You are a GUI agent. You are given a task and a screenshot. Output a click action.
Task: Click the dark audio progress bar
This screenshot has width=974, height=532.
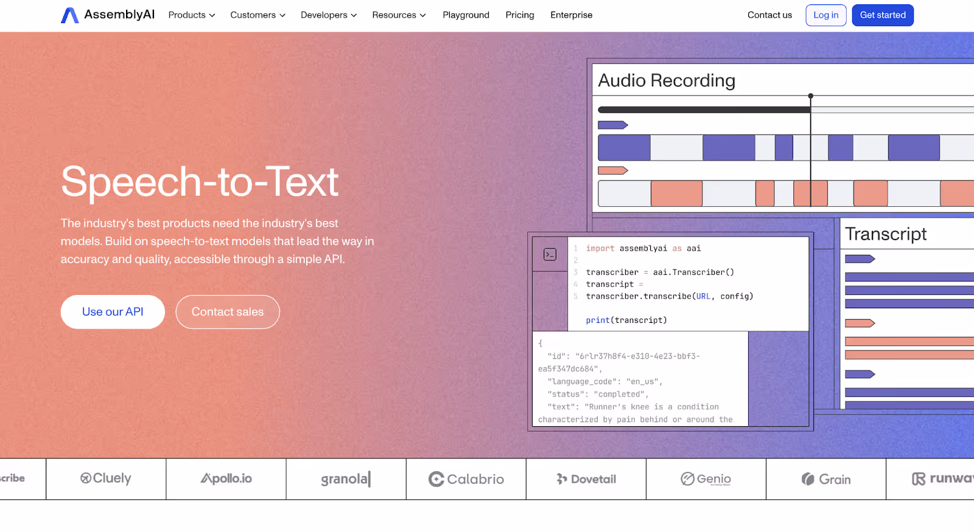[x=704, y=110]
